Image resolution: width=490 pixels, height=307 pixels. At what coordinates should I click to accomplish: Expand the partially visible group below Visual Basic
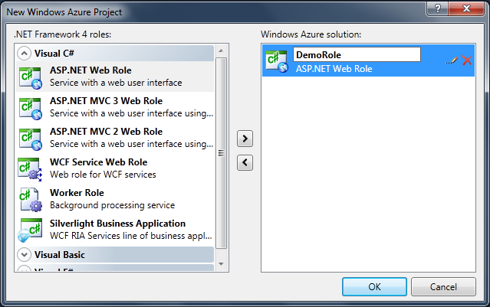coord(23,269)
